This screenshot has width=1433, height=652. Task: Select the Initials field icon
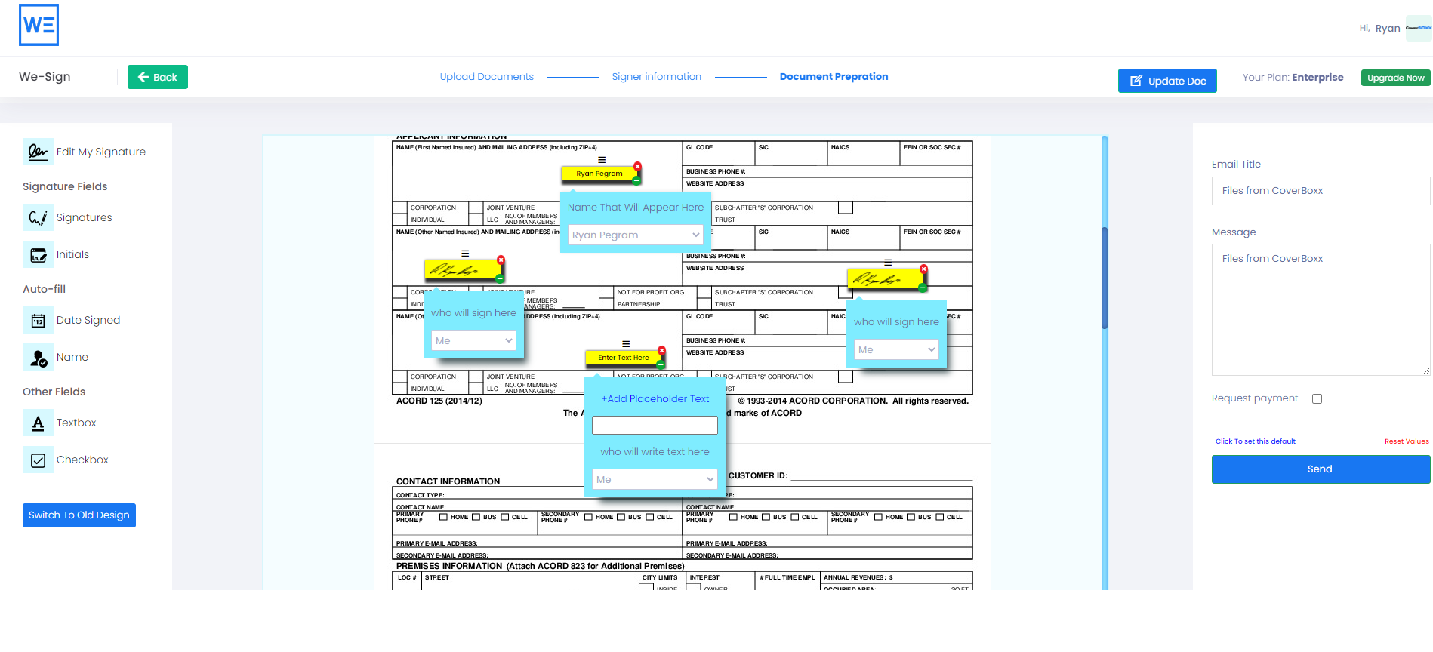[x=38, y=254]
